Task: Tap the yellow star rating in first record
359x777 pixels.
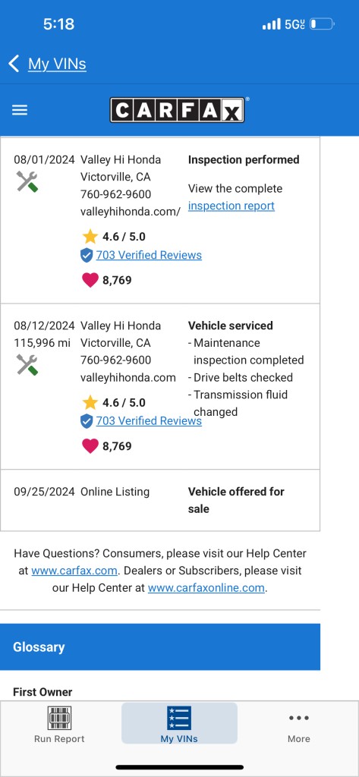Action: 90,237
